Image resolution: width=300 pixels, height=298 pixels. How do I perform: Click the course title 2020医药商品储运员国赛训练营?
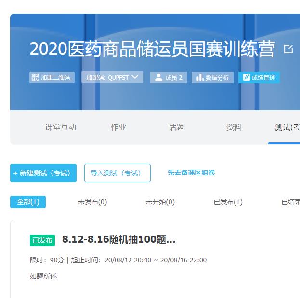coord(152,49)
